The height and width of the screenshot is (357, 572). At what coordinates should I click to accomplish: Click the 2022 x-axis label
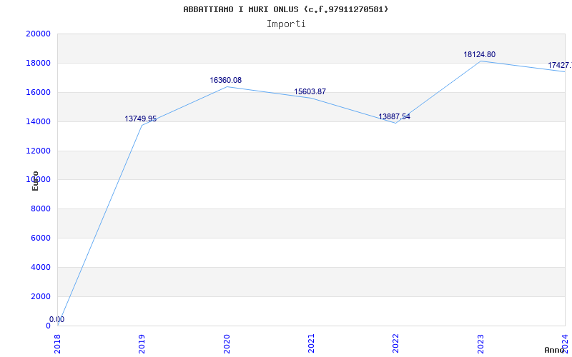396,344
